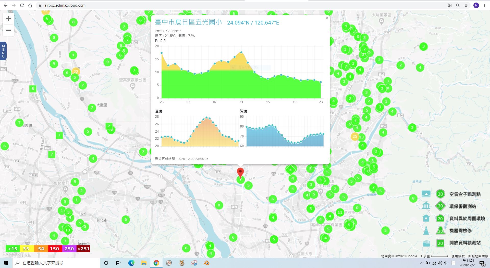Viewport: 490px width, 268px height.
Task: Click the cloud box 空氣盒子 legend icon
Action: [426, 194]
